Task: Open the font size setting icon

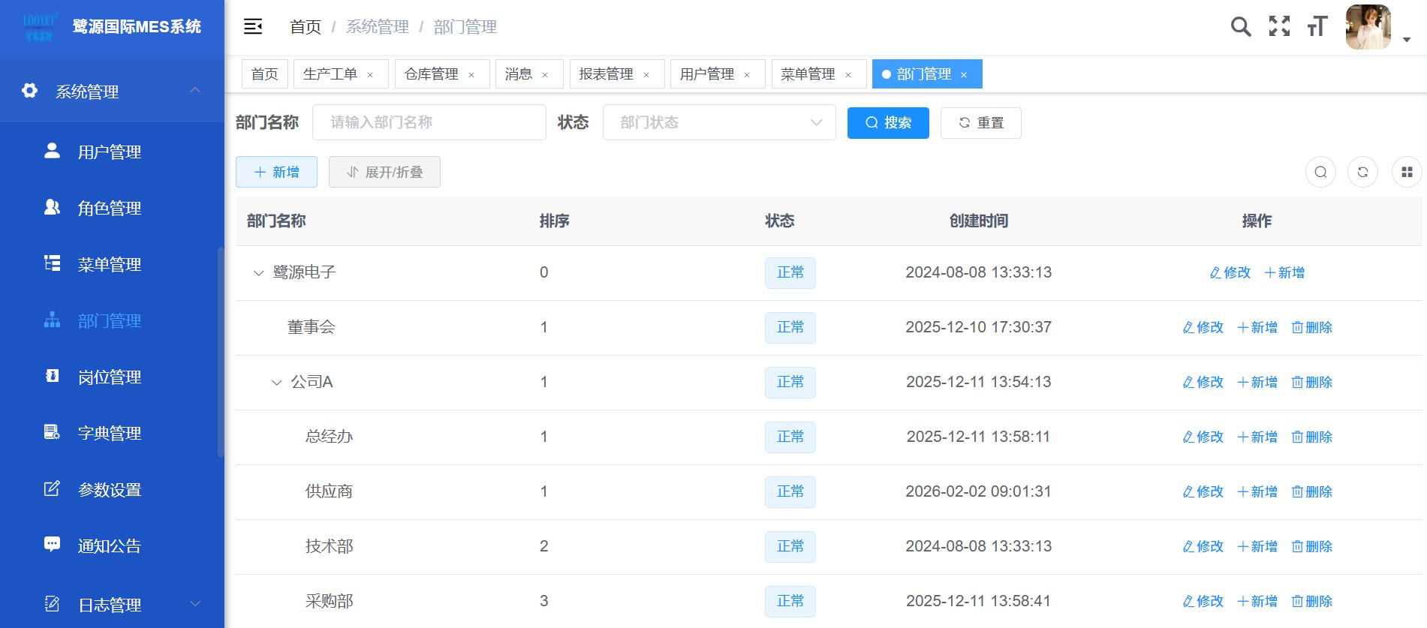Action: click(x=1317, y=27)
